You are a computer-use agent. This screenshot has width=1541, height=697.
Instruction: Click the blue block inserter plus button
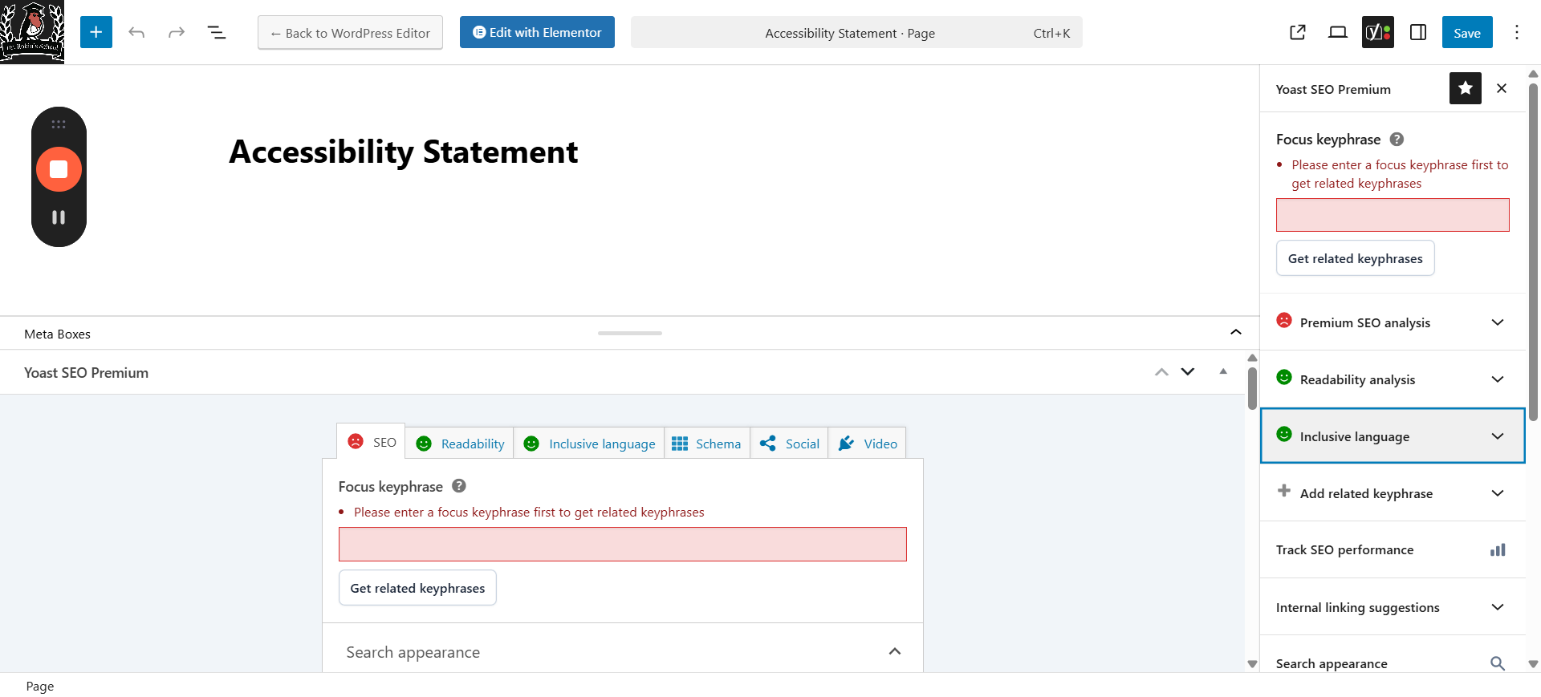pyautogui.click(x=96, y=32)
